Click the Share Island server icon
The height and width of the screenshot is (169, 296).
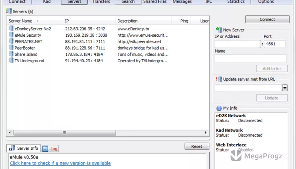click(x=11, y=54)
